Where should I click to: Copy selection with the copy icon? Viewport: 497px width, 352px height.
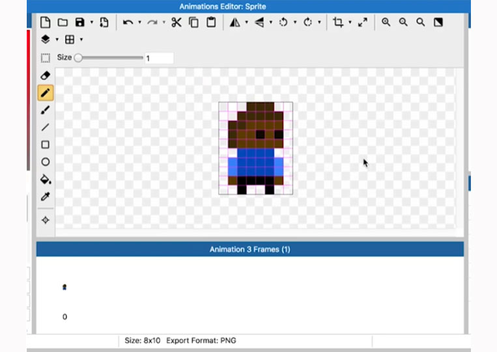click(193, 23)
